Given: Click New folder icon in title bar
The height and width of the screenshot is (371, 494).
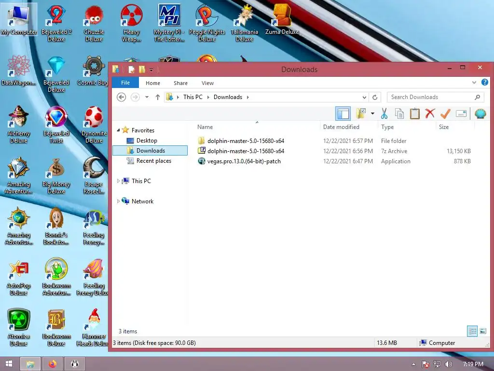Looking at the screenshot, I should pyautogui.click(x=142, y=70).
